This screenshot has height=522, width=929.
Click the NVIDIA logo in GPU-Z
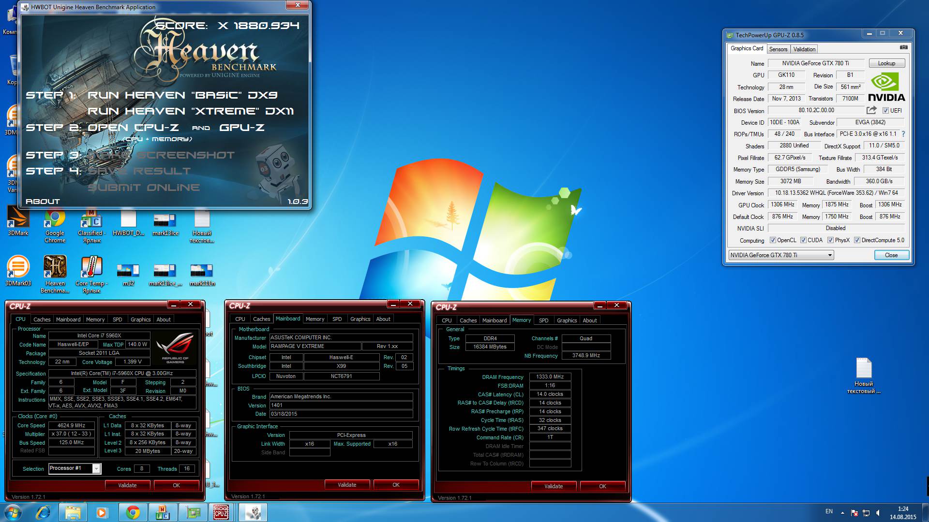886,87
